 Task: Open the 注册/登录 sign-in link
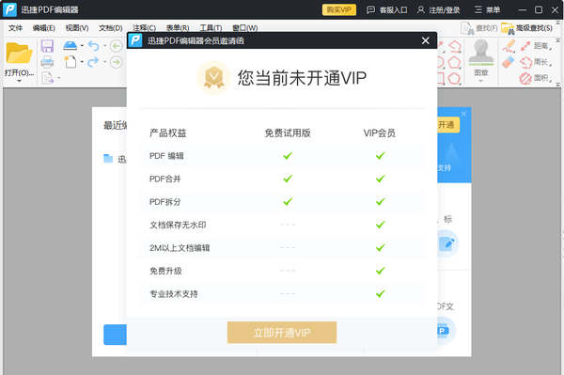[438, 9]
